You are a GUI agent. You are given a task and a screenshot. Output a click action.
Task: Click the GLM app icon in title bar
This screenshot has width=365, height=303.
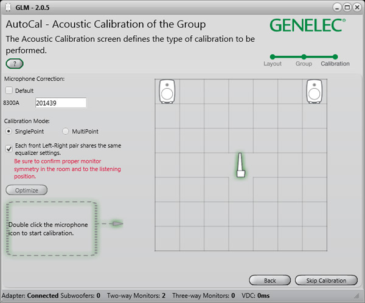pos(7,7)
